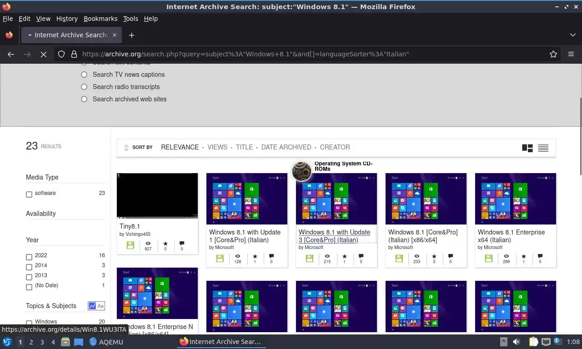
Task: Open the Bookmarks menu
Action: (x=100, y=19)
